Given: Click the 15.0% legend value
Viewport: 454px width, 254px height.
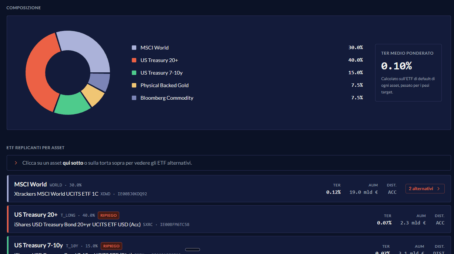Looking at the screenshot, I should 355,73.
